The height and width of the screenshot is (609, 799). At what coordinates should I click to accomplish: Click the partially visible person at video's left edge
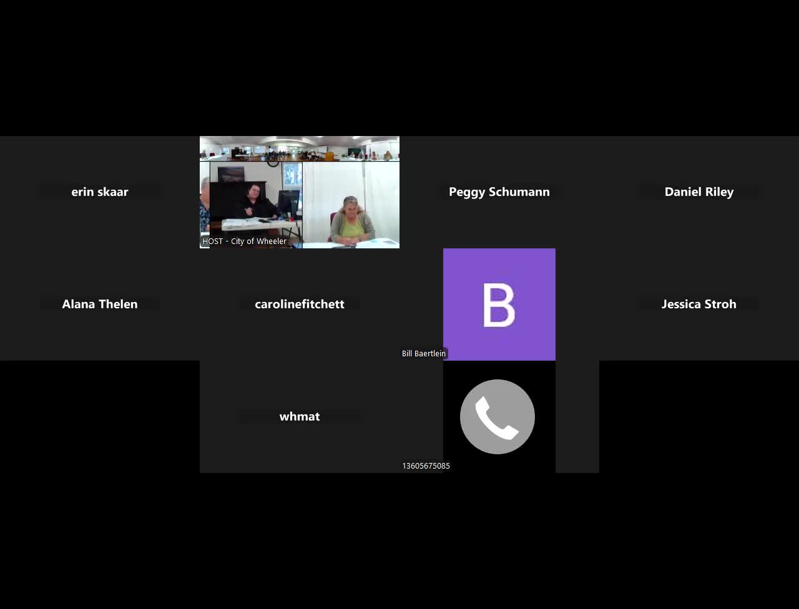click(x=204, y=206)
